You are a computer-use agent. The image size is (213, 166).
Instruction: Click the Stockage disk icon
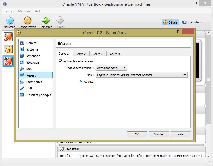tap(22, 62)
